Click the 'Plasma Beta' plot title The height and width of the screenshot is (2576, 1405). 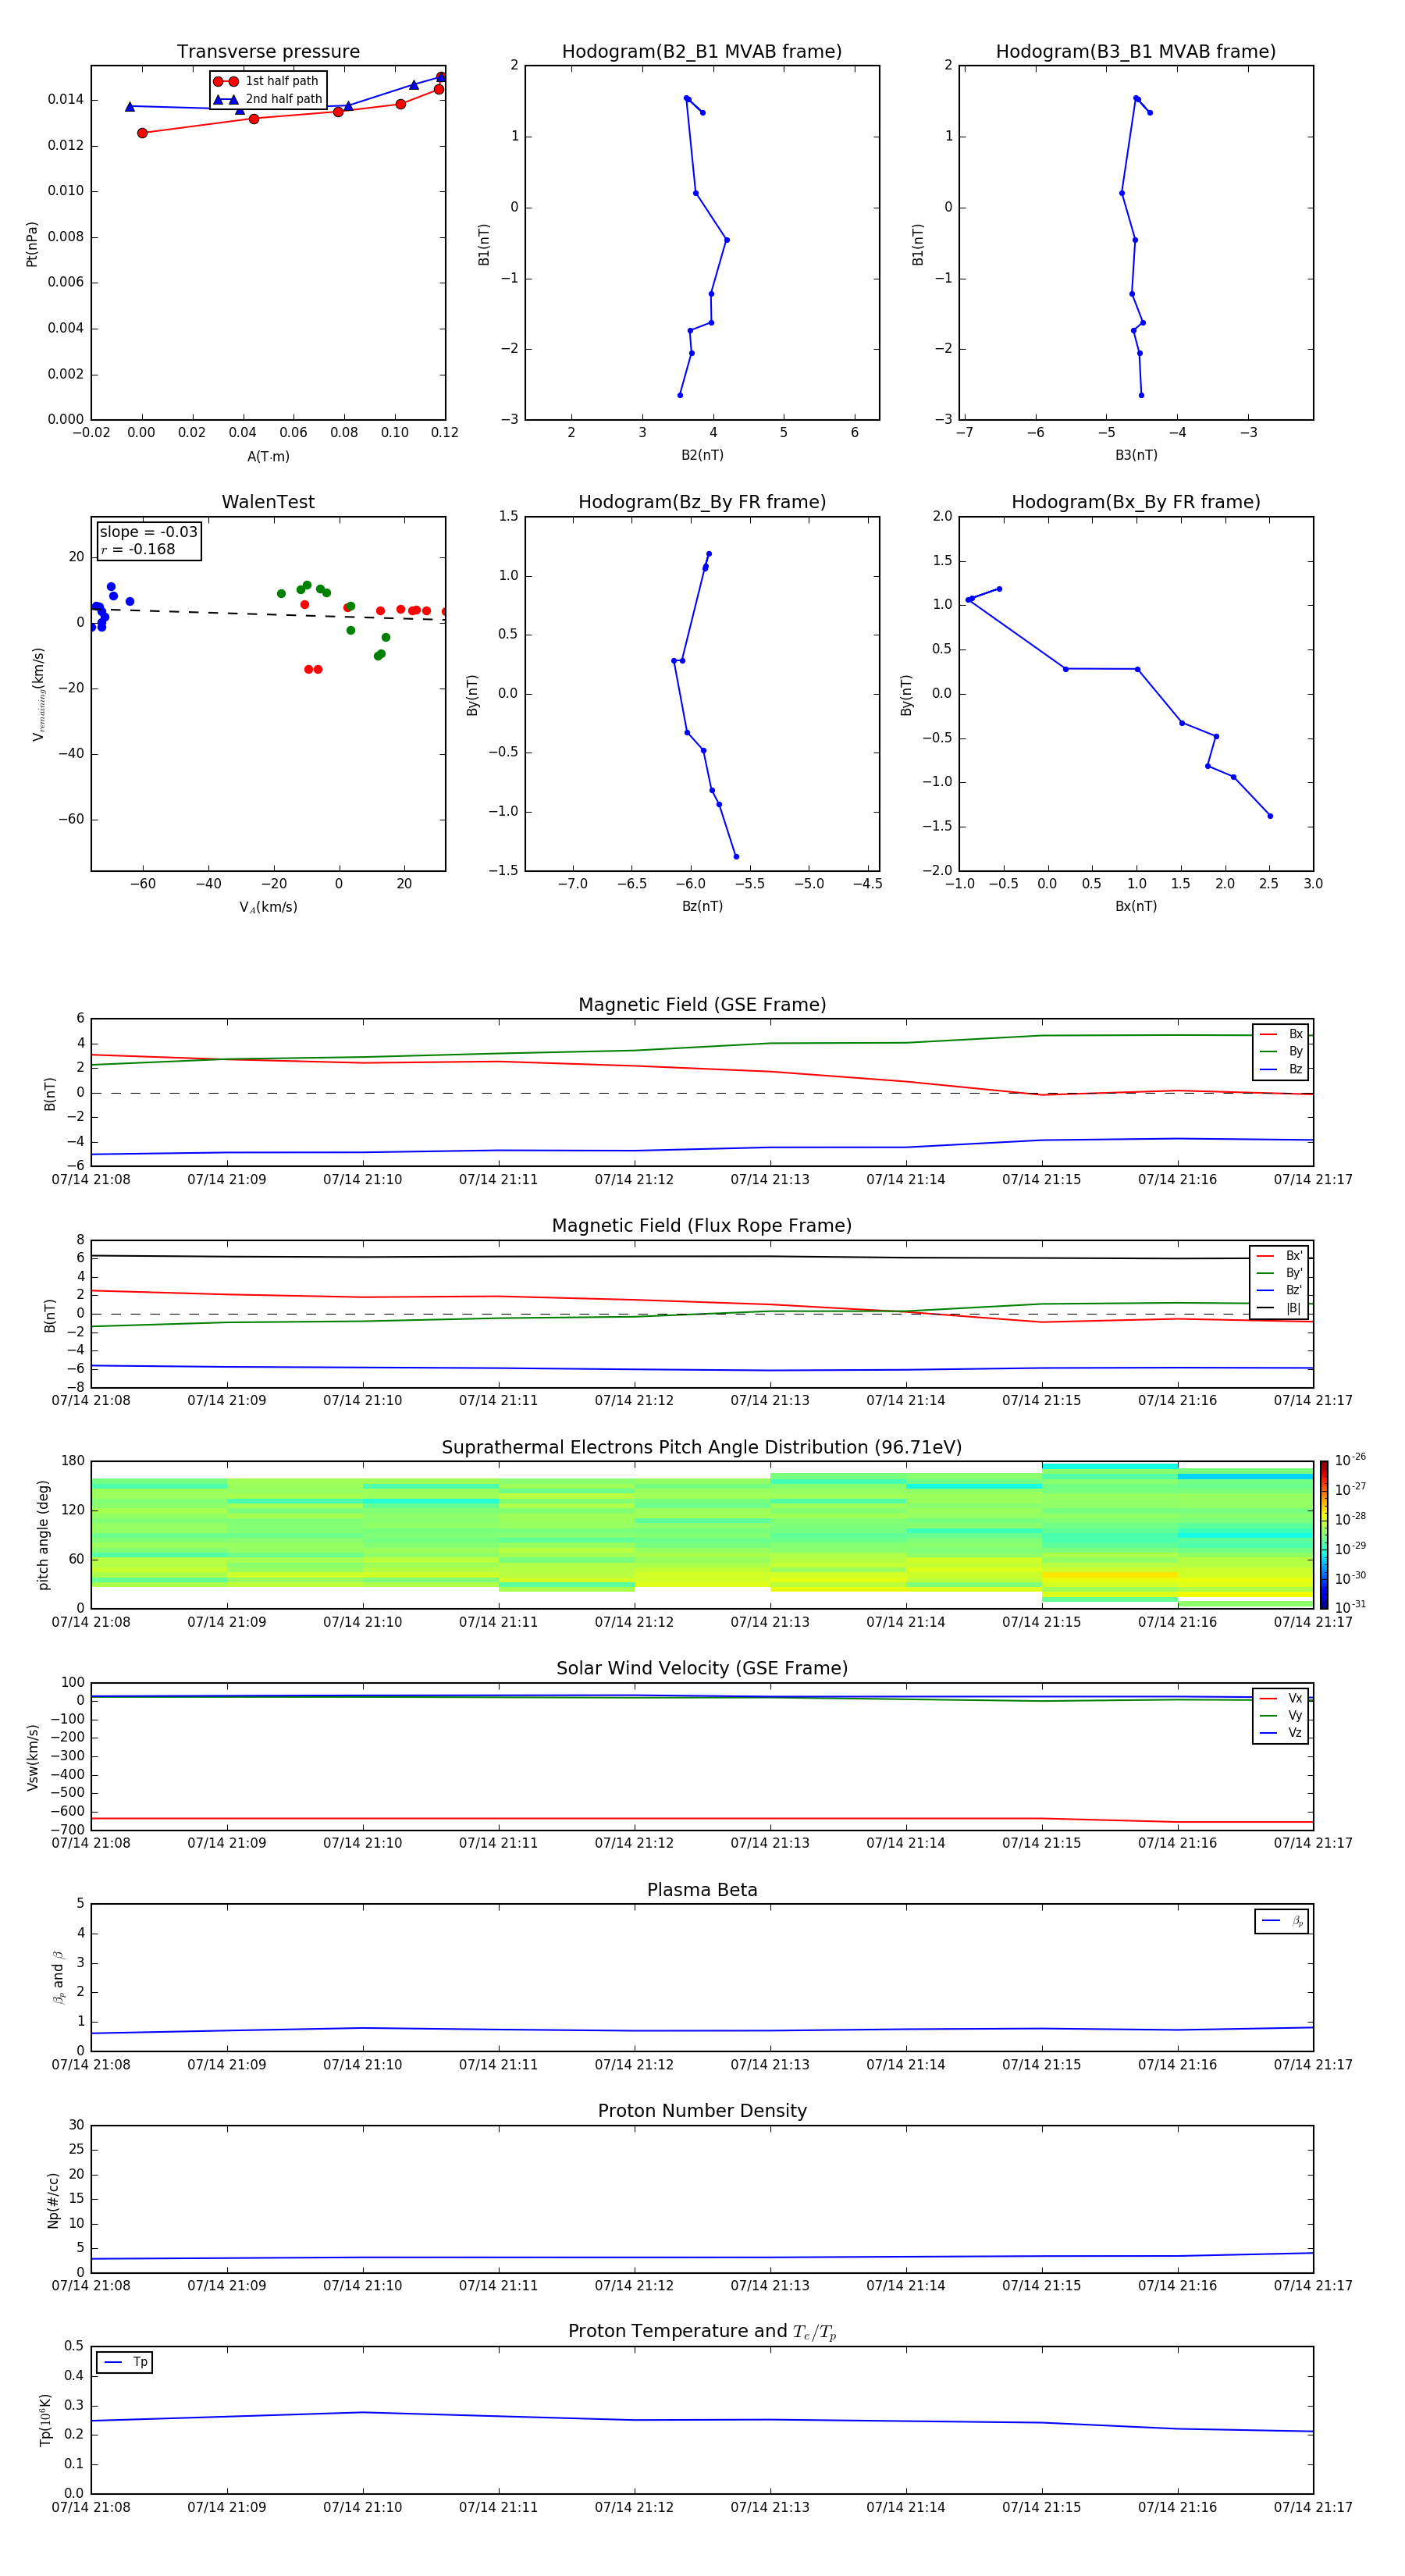(702, 1891)
